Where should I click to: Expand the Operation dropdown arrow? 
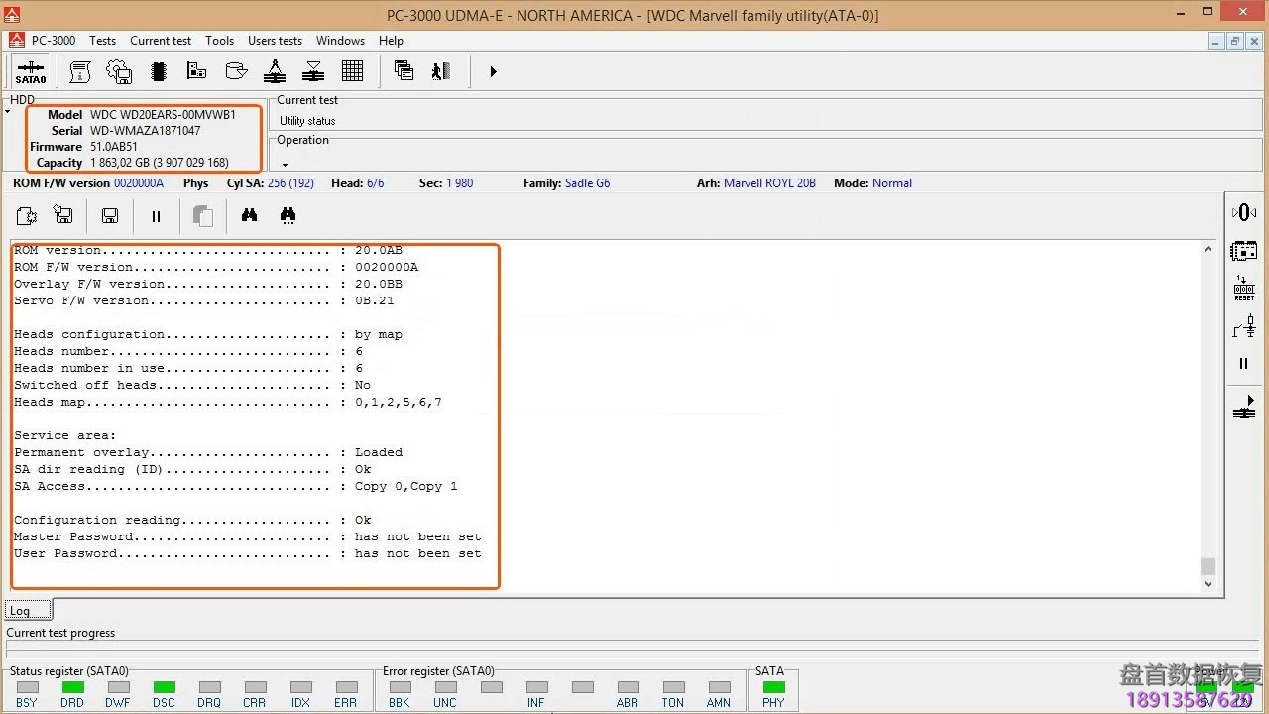click(x=285, y=164)
